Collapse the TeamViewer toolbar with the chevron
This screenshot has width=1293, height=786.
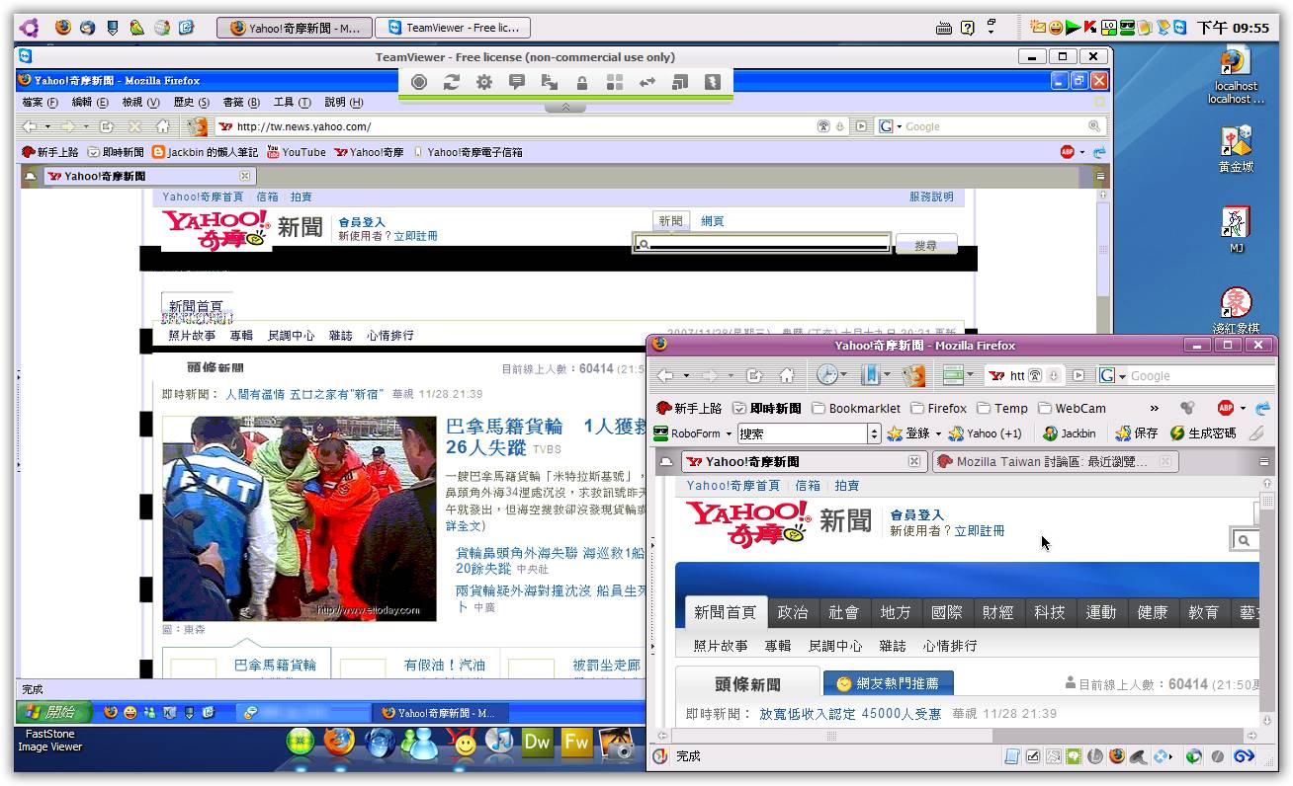565,107
